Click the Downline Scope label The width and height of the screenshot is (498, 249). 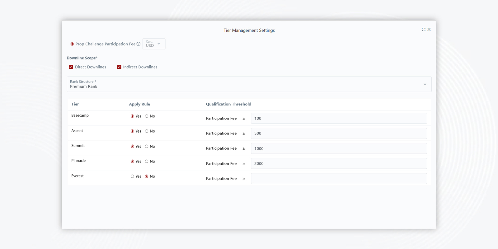pyautogui.click(x=82, y=58)
